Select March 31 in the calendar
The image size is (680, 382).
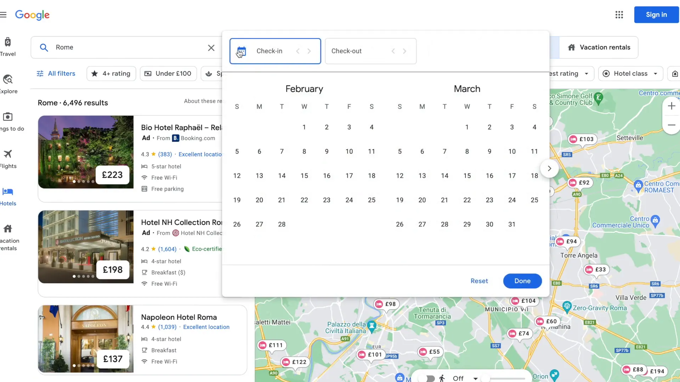tap(512, 225)
